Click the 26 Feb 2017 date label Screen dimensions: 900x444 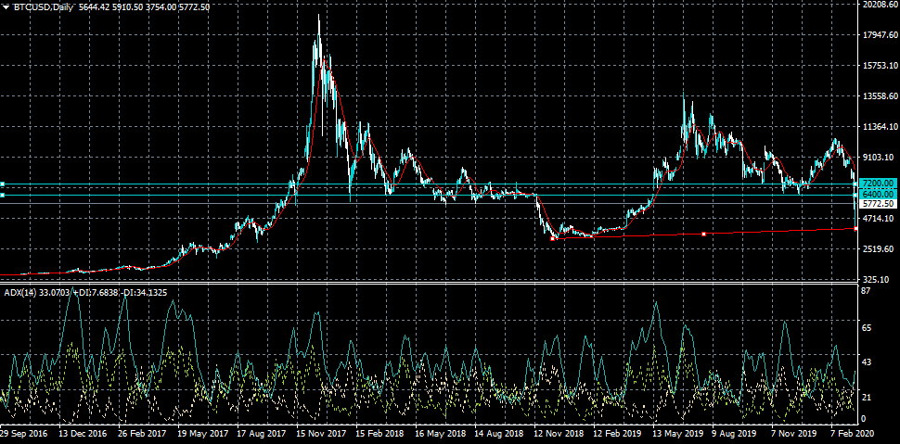pos(141,432)
